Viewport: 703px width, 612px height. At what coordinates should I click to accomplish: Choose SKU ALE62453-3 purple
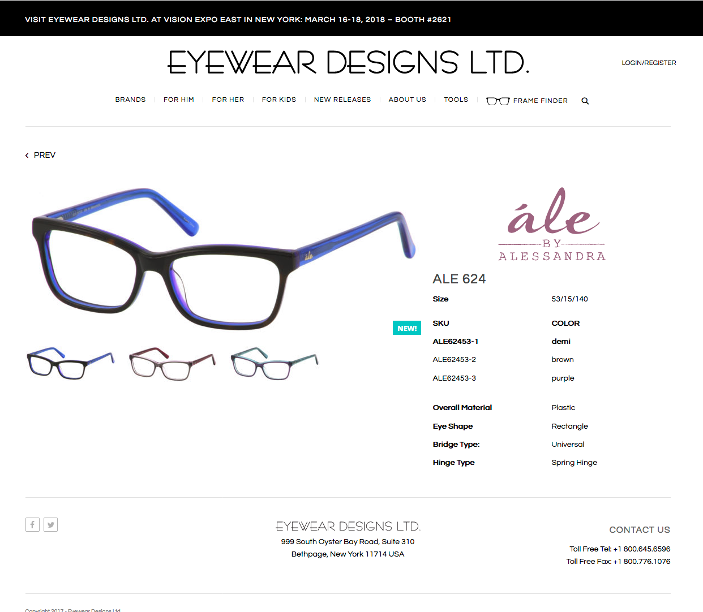[x=504, y=378]
